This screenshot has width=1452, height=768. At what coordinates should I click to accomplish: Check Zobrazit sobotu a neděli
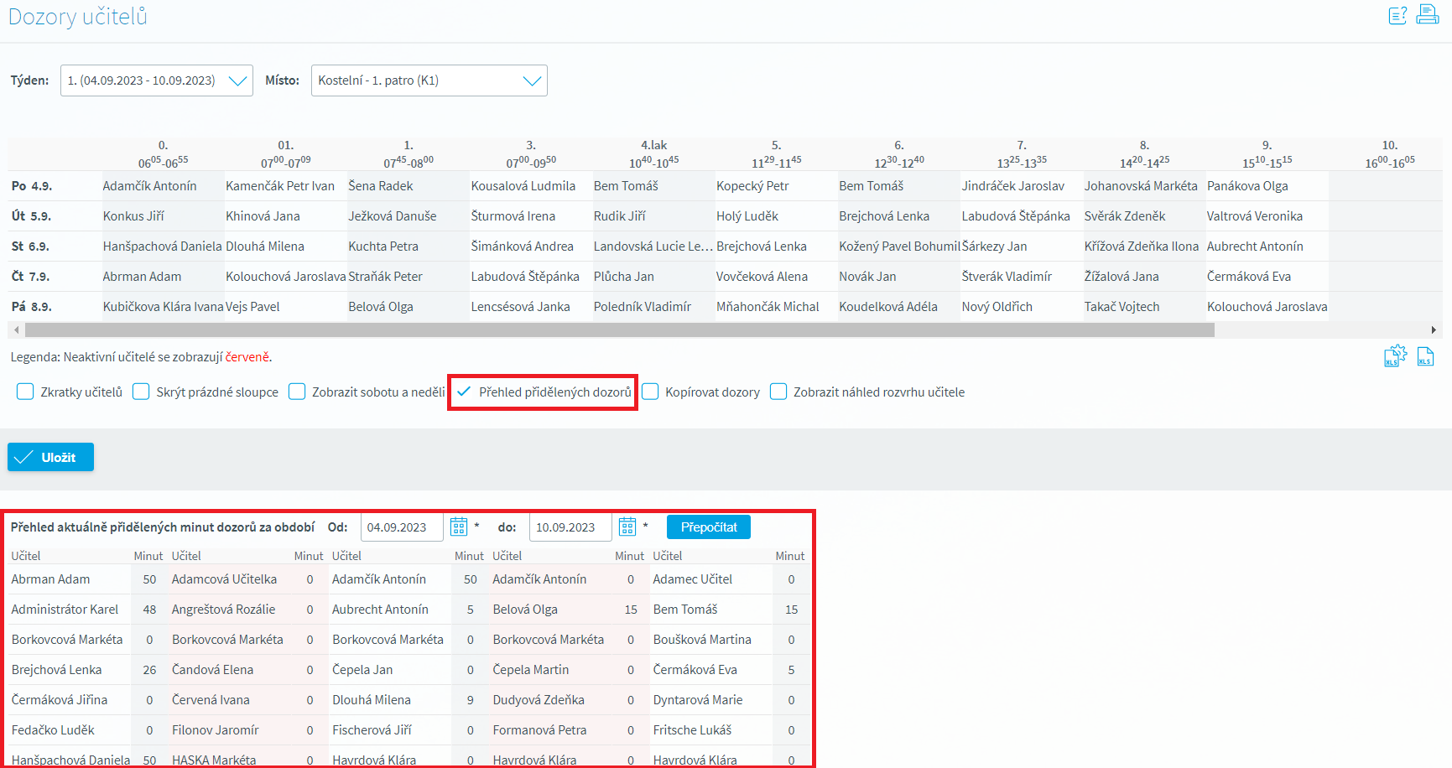coord(297,392)
